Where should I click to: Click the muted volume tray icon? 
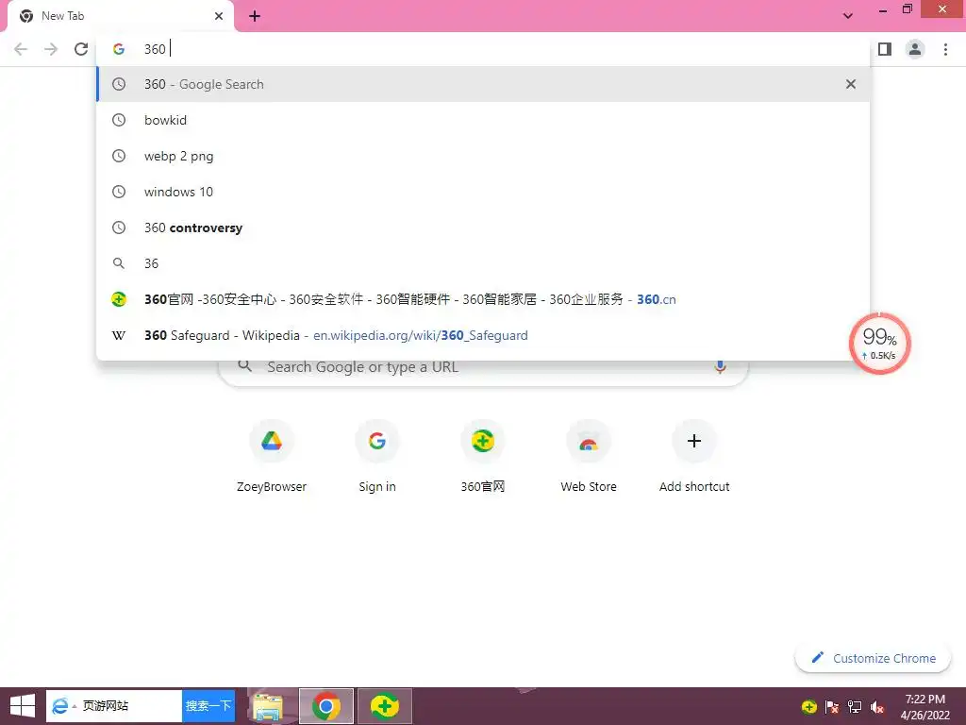[876, 707]
